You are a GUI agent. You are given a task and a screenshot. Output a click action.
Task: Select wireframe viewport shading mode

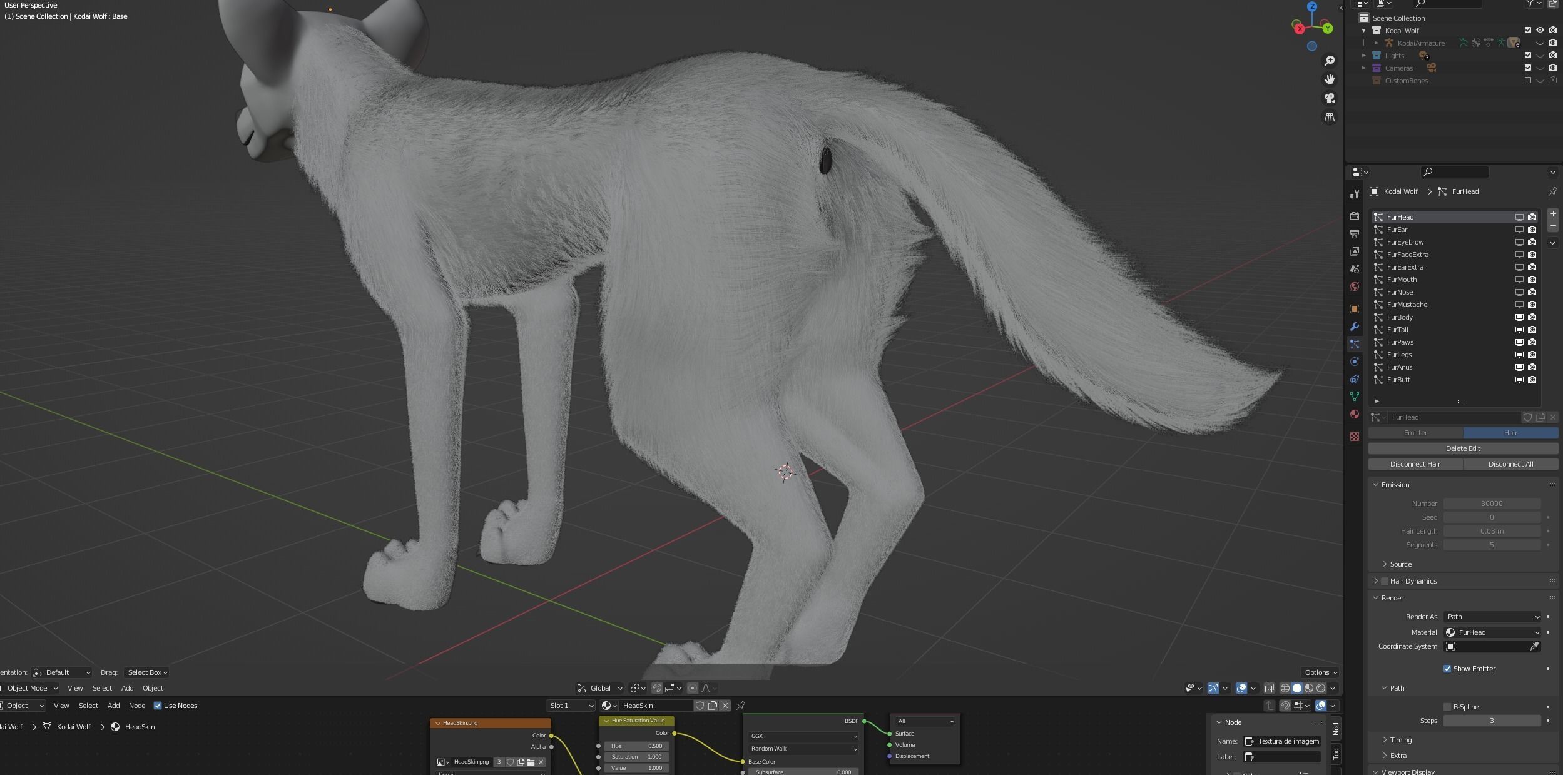pos(1285,688)
